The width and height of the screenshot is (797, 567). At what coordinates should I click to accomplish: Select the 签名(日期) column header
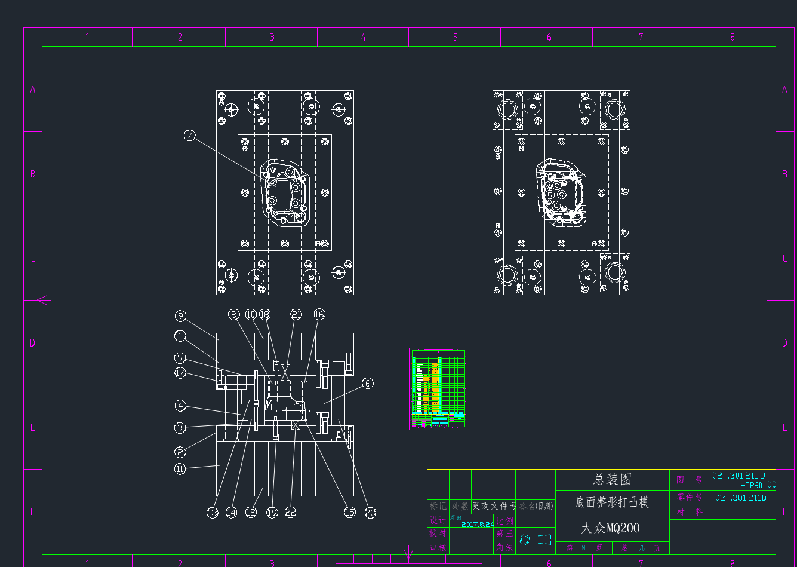[x=536, y=506]
